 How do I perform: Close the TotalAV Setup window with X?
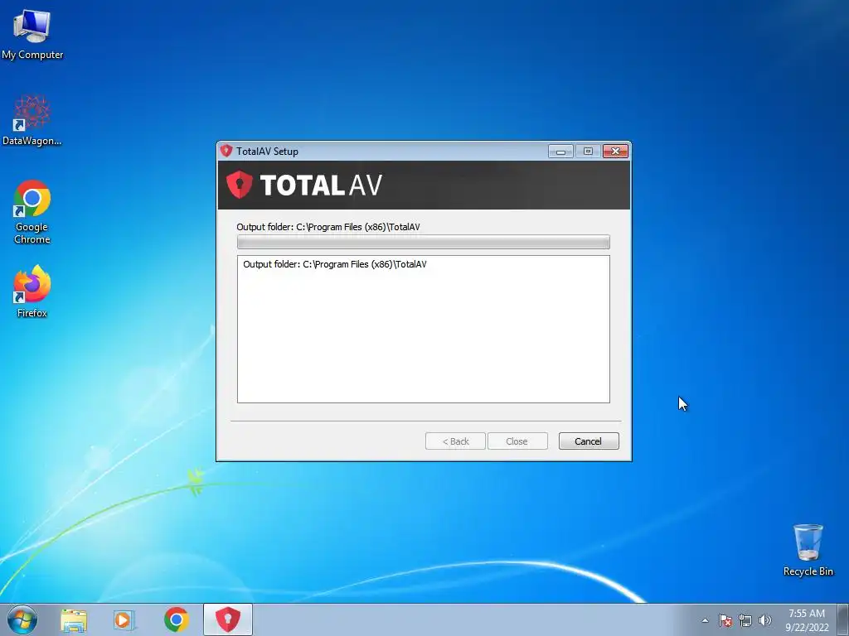615,152
